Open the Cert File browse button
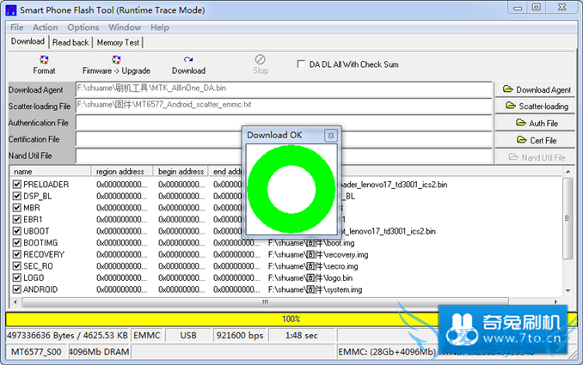Viewport: 583px width, 365px height. pyautogui.click(x=537, y=140)
